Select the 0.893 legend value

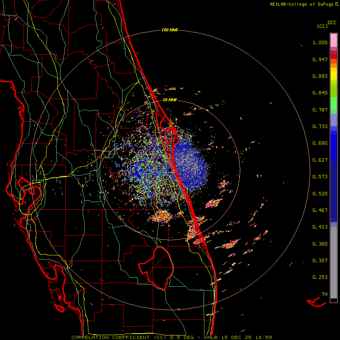pos(320,76)
